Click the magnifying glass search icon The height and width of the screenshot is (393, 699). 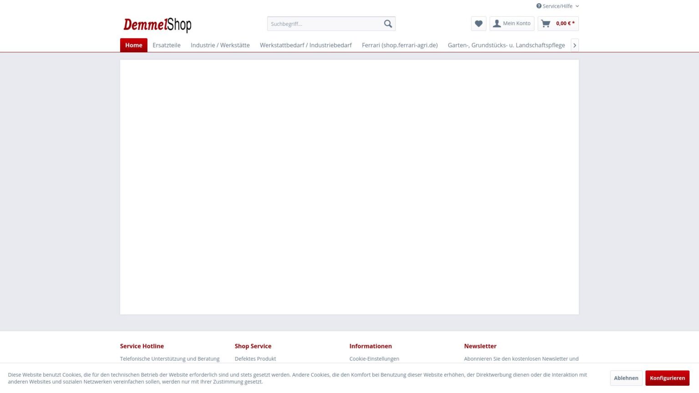tap(388, 24)
